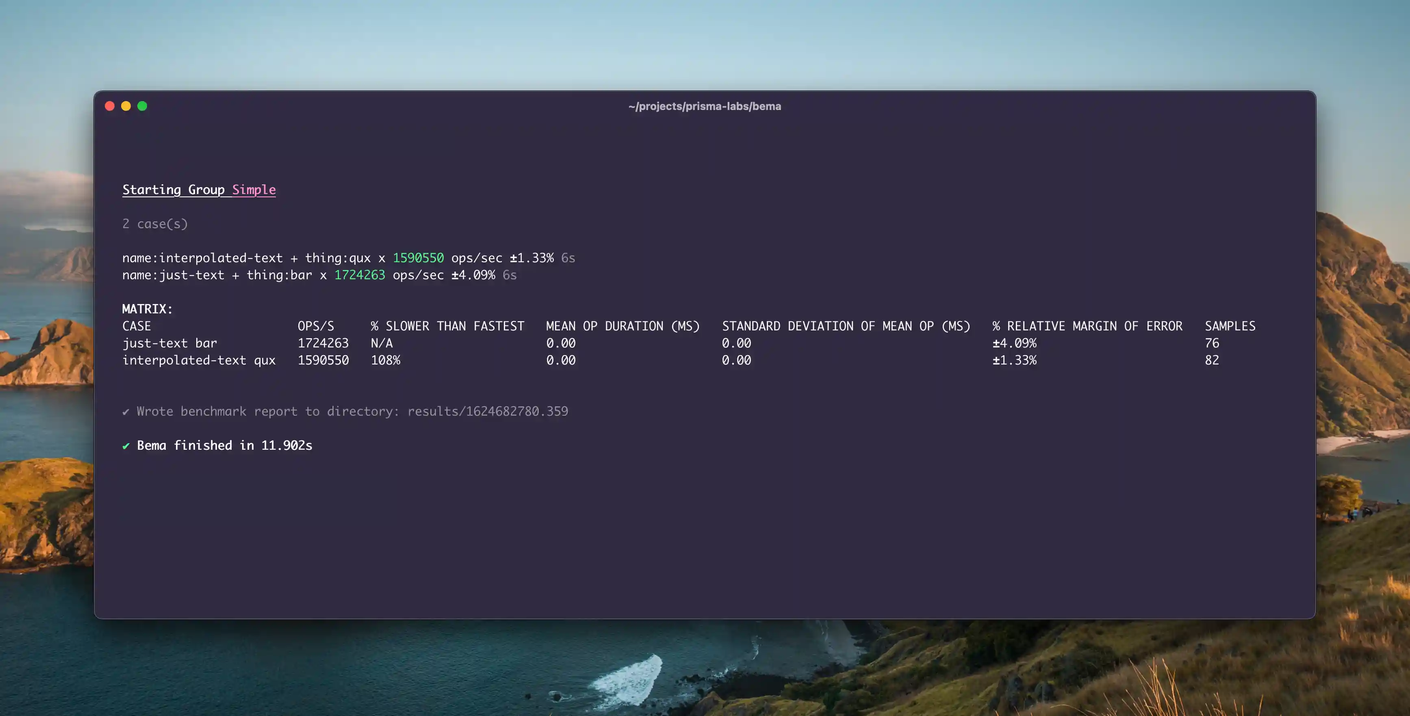Click the gray checkmark beside Wrote benchmark report
Image resolution: width=1410 pixels, height=716 pixels.
[126, 412]
